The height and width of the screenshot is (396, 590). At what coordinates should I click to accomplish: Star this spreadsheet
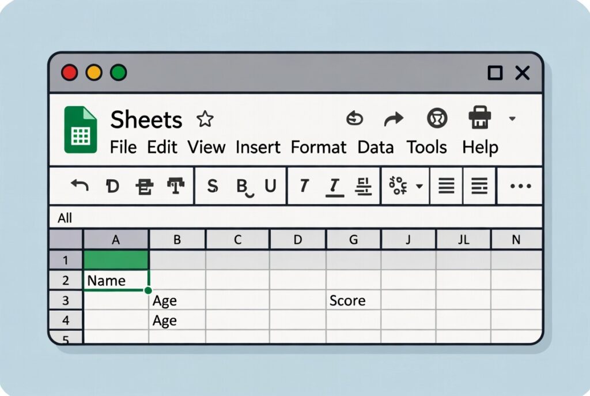click(x=205, y=119)
